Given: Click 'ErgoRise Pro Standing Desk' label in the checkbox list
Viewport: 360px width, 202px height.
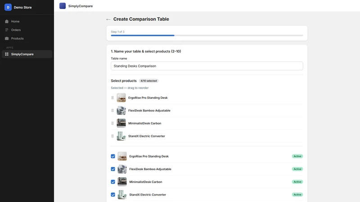Looking at the screenshot, I should (149, 156).
